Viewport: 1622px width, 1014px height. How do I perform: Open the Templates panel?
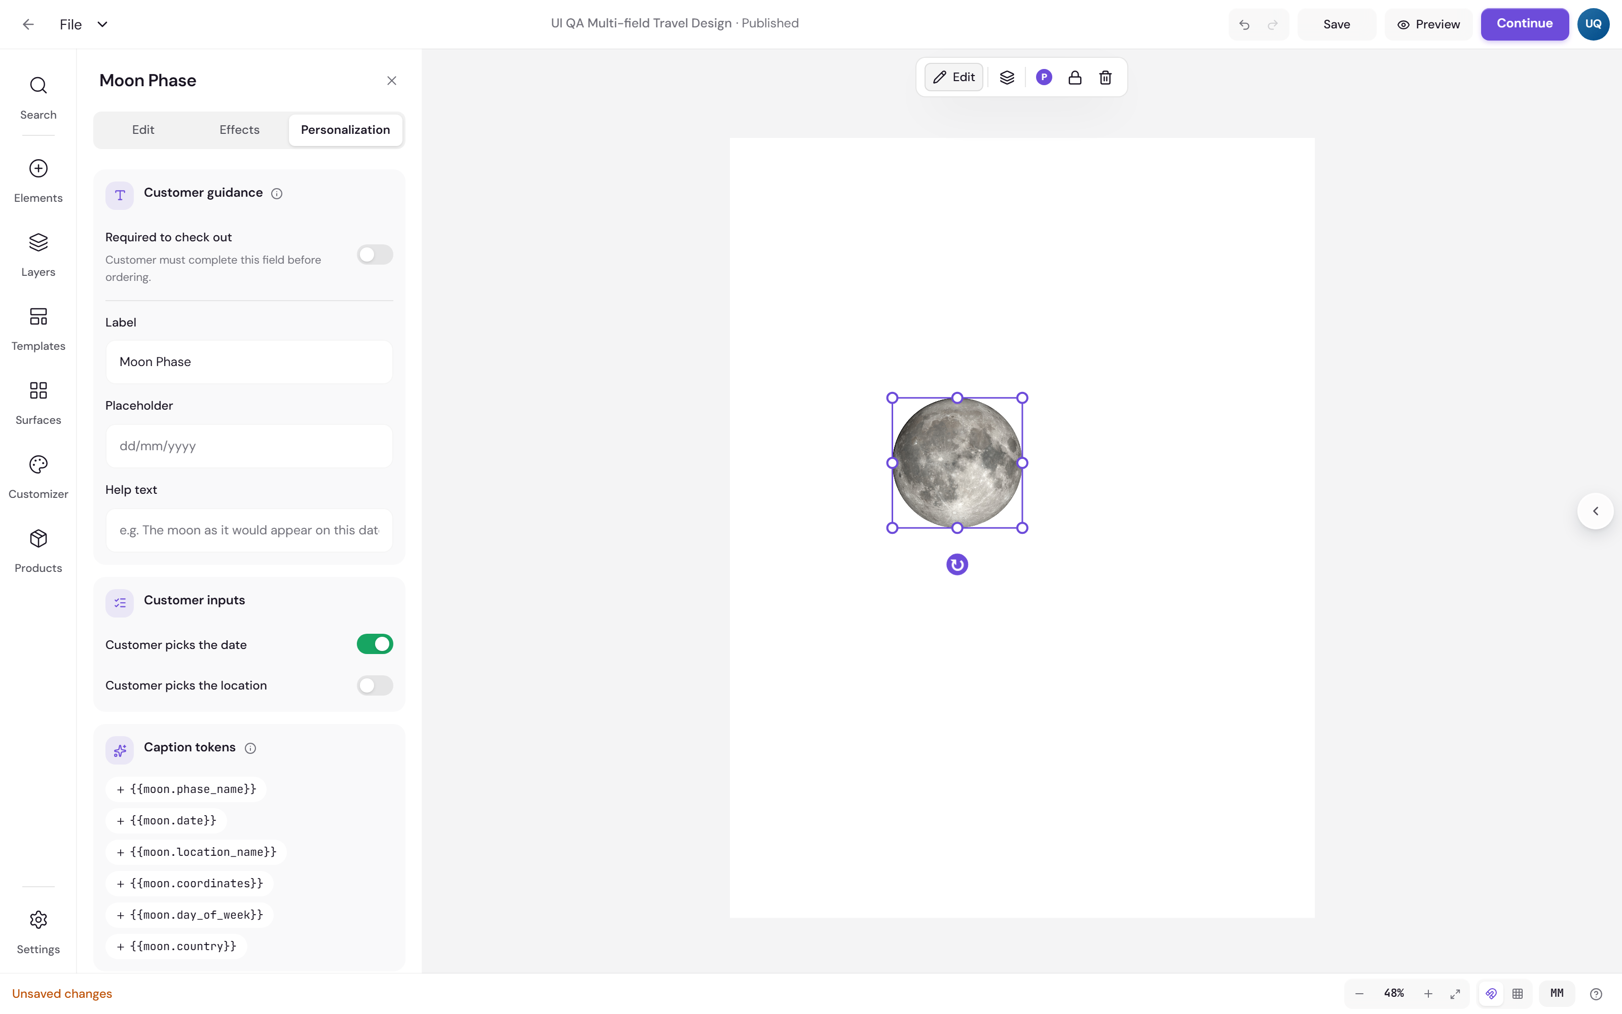(x=38, y=329)
